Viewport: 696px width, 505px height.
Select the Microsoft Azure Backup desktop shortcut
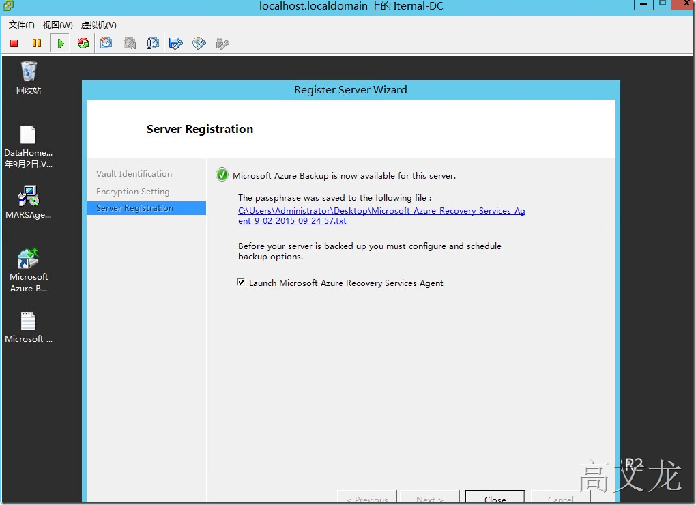tap(29, 270)
